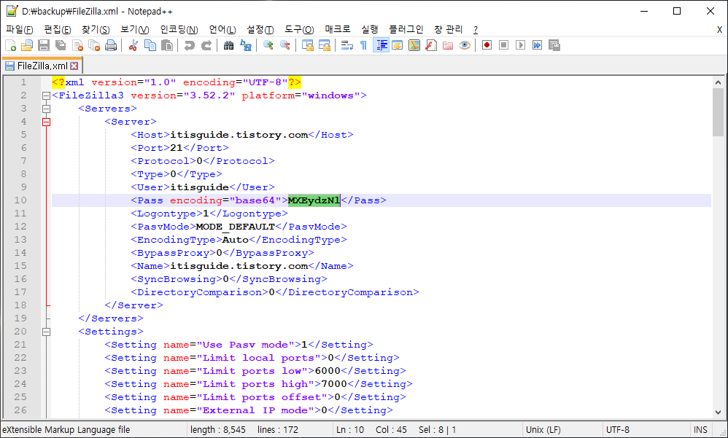728x438 pixels.
Task: Open the Function List panel icon
Action: [431, 45]
